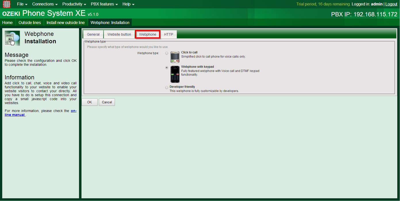Expand the Connections menu

(x=45, y=4)
